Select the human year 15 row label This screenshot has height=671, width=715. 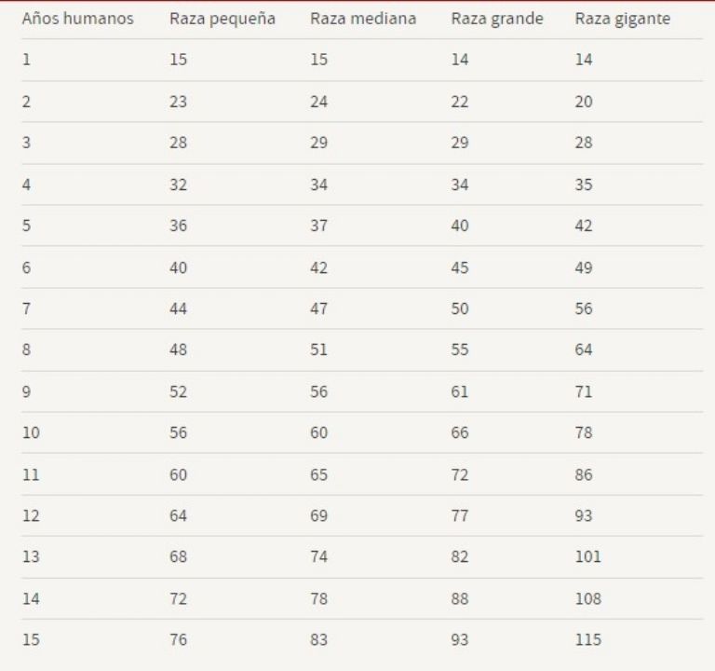[x=31, y=639]
